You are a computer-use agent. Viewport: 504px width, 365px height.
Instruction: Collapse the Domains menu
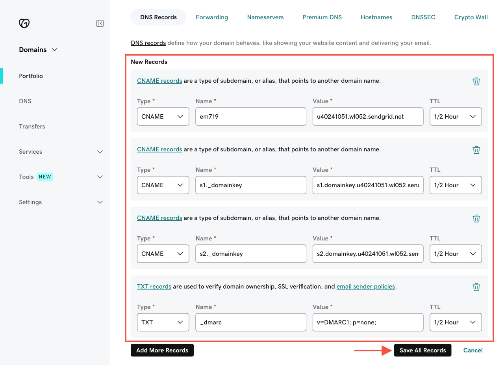click(54, 50)
